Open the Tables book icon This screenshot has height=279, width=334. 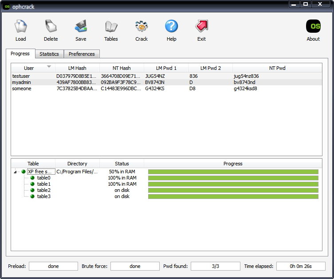[111, 27]
